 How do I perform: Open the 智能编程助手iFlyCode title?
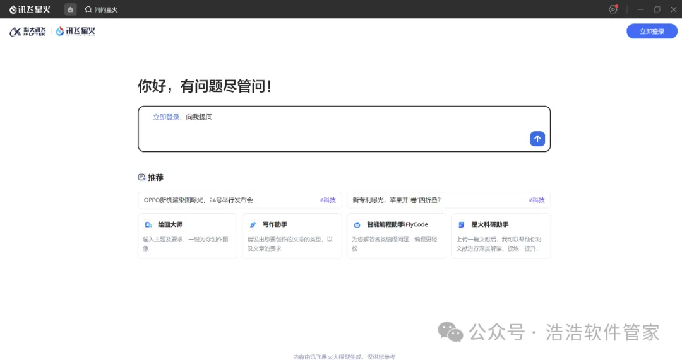pos(397,224)
